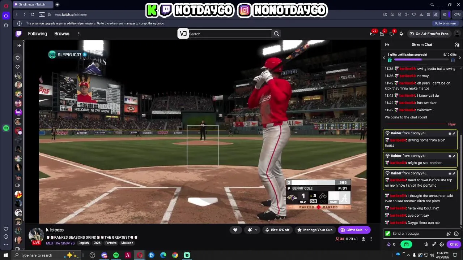Open browser downloads icon
The width and height of the screenshot is (463, 260).
pyautogui.click(x=421, y=14)
